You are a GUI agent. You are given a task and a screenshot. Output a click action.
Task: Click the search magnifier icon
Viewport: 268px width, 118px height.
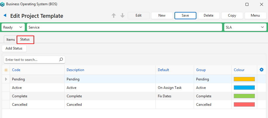click(x=61, y=59)
